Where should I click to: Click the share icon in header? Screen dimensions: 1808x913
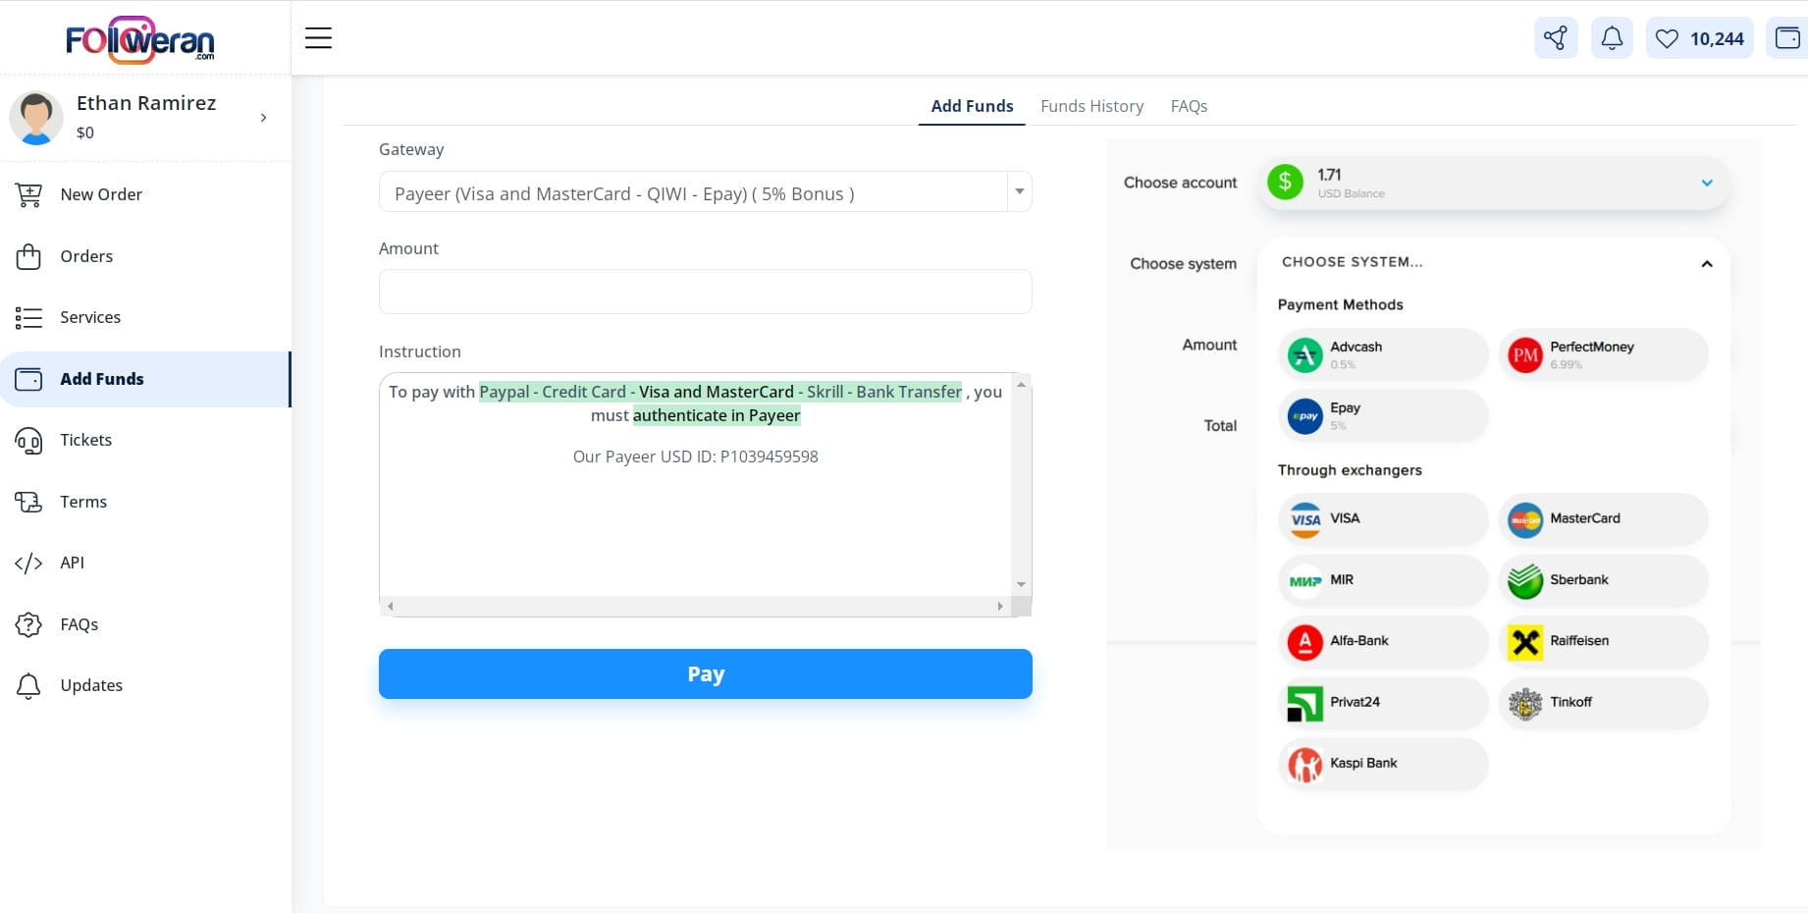[x=1555, y=38]
